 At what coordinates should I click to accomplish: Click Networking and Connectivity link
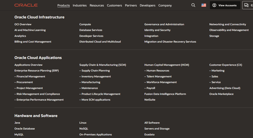[227, 24]
